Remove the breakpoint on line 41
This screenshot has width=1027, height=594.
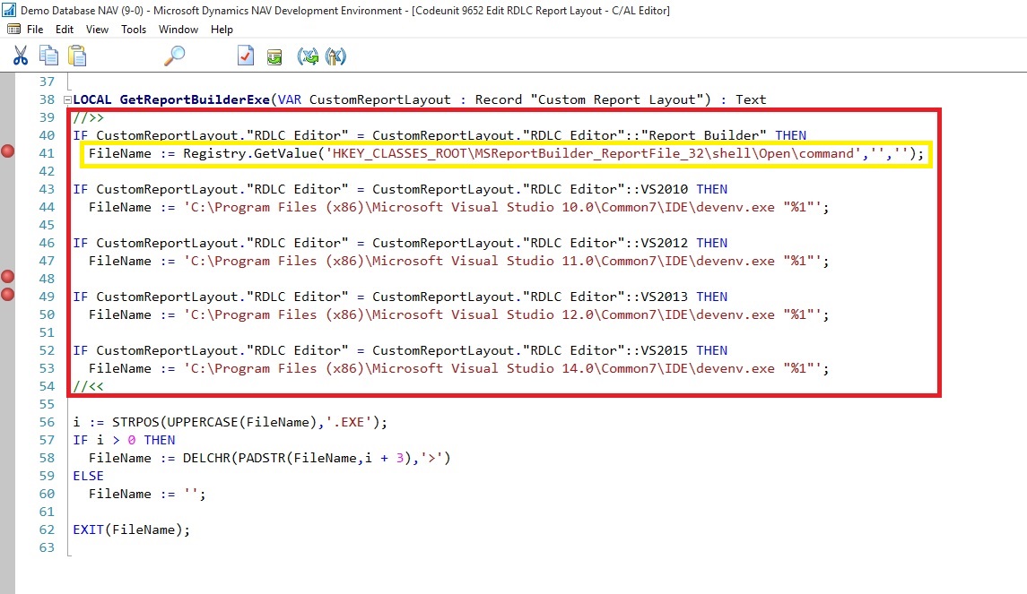pyautogui.click(x=8, y=151)
